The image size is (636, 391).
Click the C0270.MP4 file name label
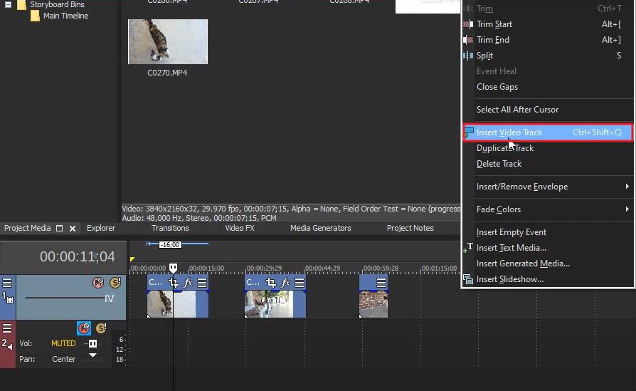pyautogui.click(x=167, y=73)
